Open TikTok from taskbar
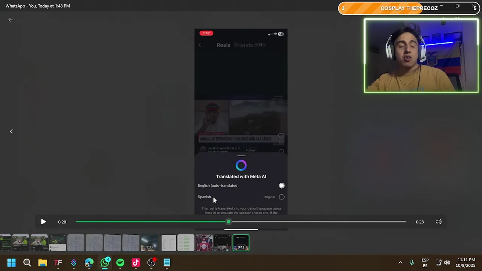 pos(136,263)
